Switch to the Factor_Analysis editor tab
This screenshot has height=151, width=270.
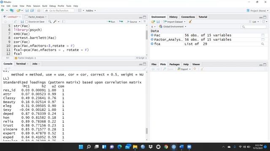coord(36,17)
